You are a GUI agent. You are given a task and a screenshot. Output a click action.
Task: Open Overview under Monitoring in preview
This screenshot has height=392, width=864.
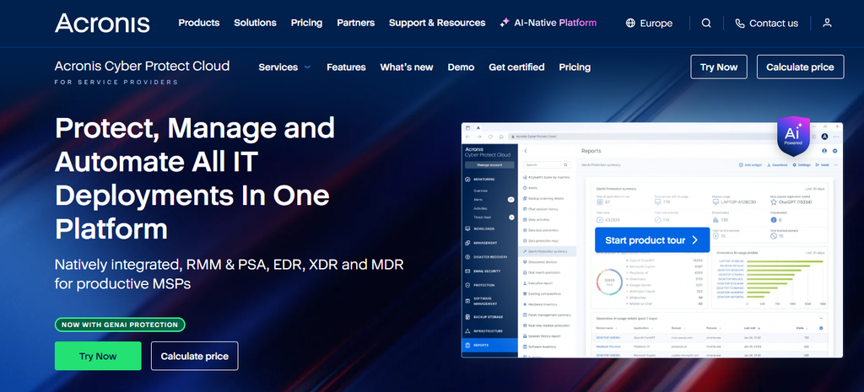(x=480, y=191)
